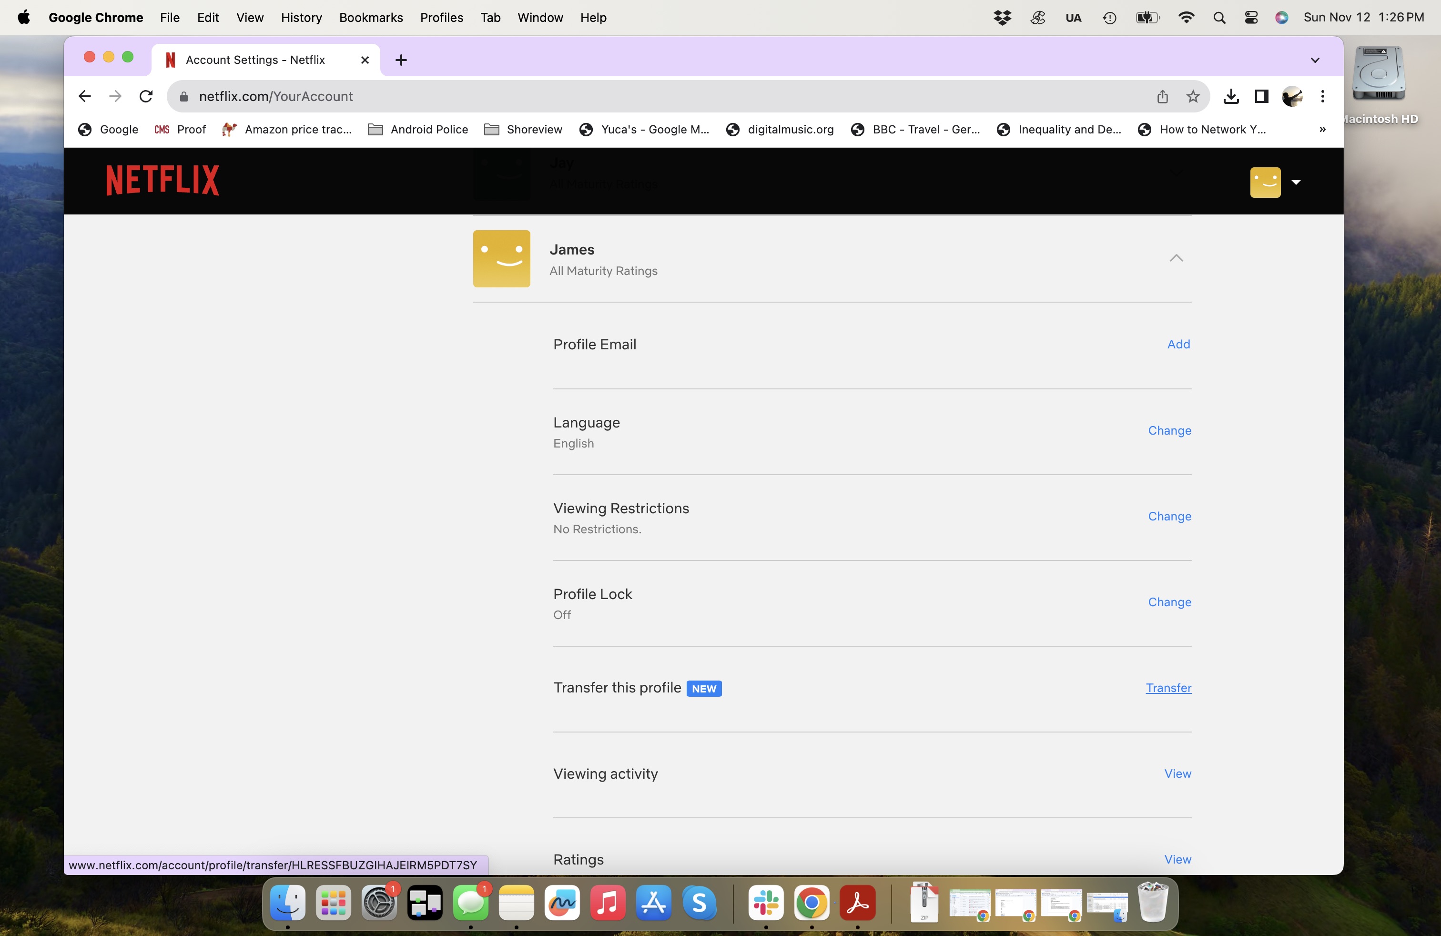Bookmark this page with the star icon
The image size is (1441, 936).
click(x=1192, y=96)
